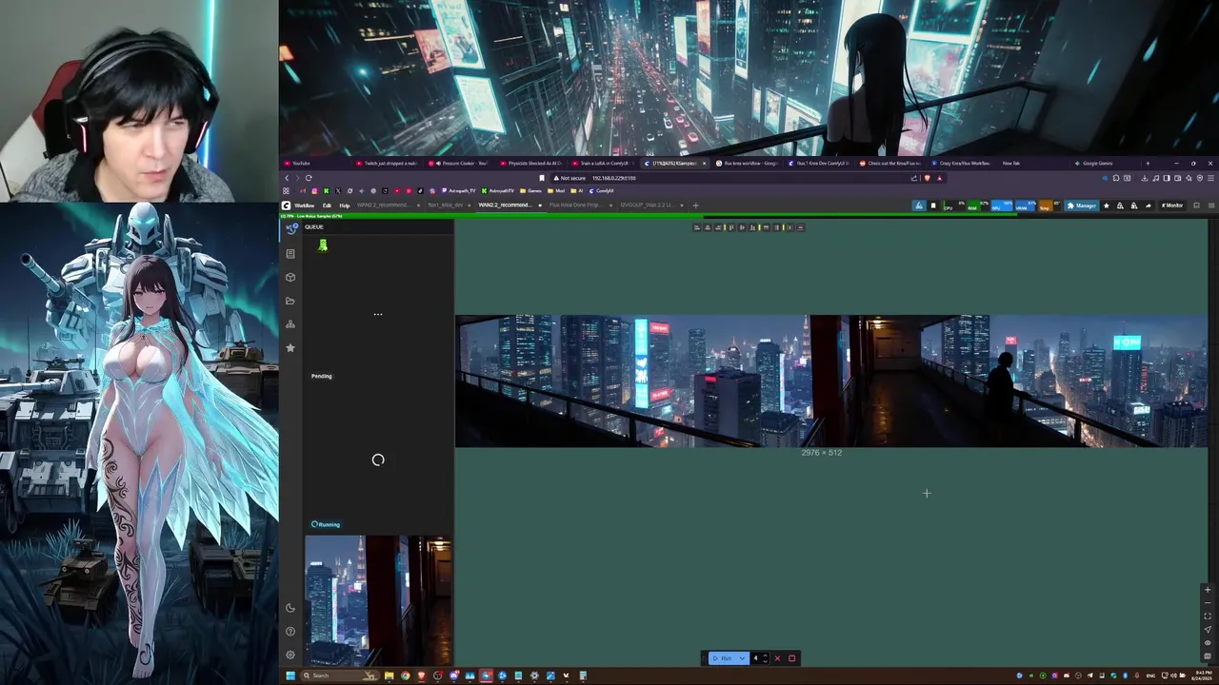Click the Run button

pos(722,658)
